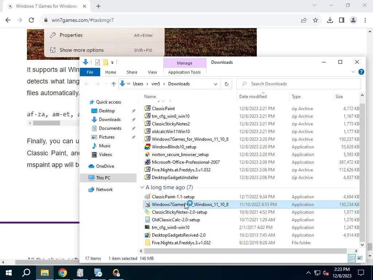Open the Chrome three-dot menu
This screenshot has height=280, width=373.
[x=365, y=20]
